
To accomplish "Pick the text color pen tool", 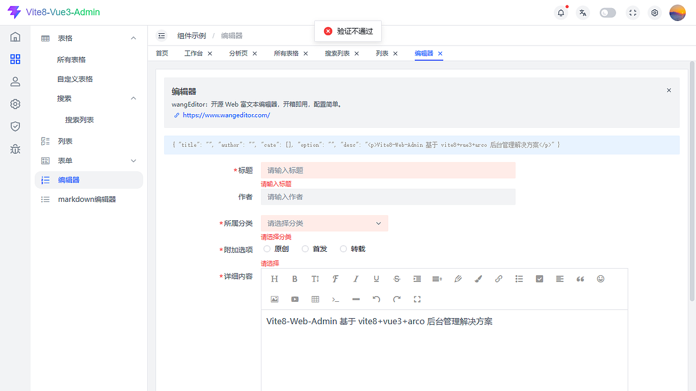I will tap(458, 279).
